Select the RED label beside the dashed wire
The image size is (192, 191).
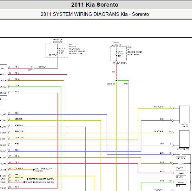(113, 72)
